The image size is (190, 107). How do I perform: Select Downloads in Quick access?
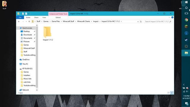[x=28, y=35]
